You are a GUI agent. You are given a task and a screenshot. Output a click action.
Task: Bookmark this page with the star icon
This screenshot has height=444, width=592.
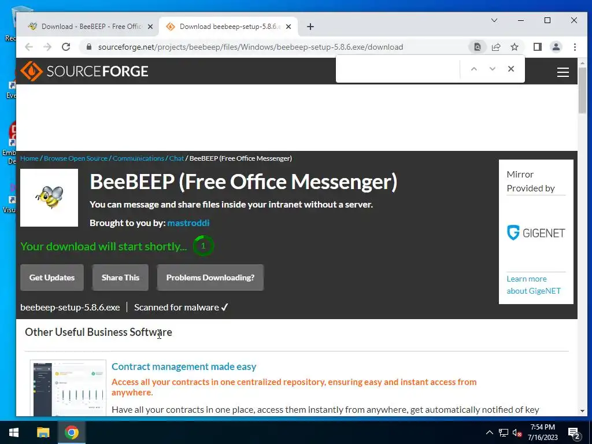pyautogui.click(x=514, y=47)
